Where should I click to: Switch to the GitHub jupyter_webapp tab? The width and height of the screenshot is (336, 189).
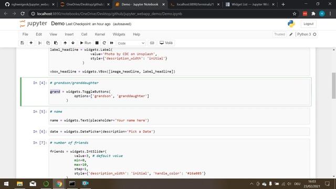tap(29, 5)
